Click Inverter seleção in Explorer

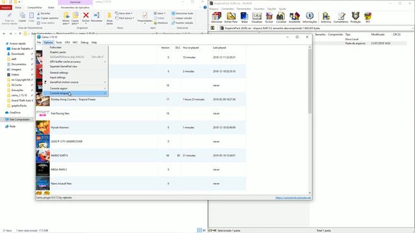pyautogui.click(x=182, y=23)
